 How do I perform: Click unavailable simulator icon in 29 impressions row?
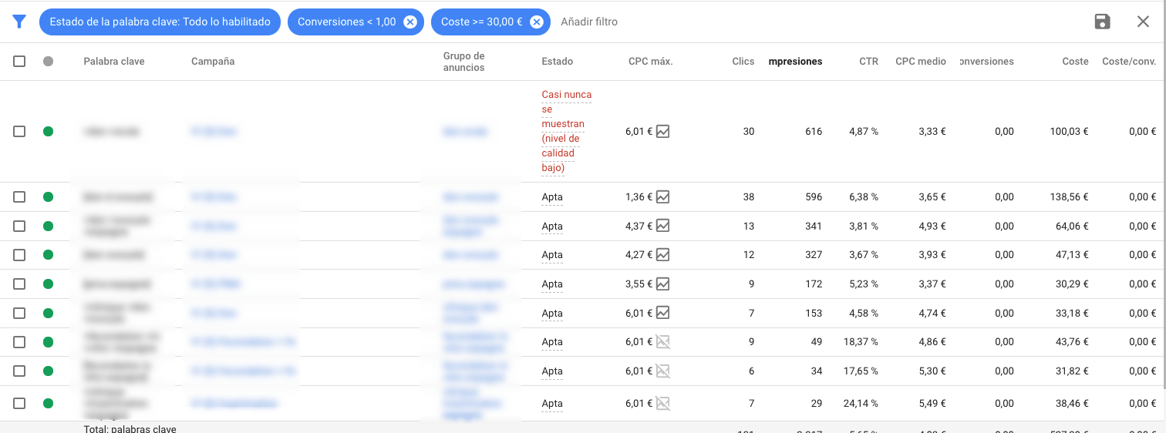pyautogui.click(x=662, y=403)
